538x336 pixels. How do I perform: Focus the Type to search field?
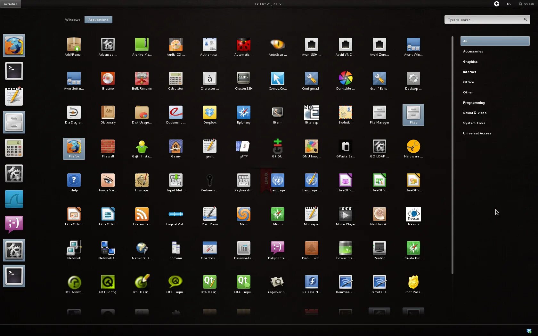(487, 20)
